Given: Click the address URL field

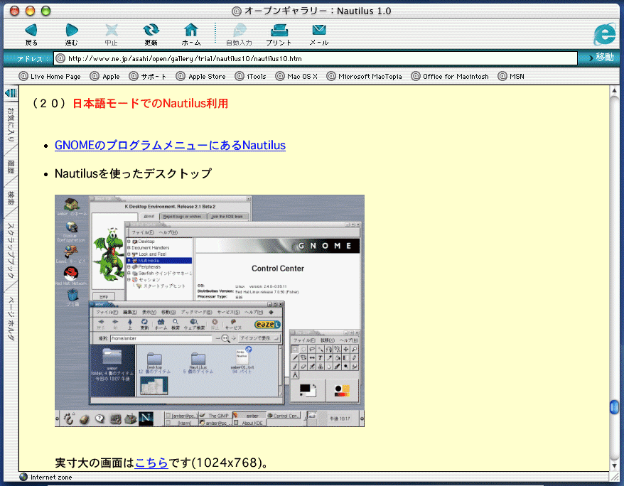Looking at the screenshot, I should click(316, 58).
